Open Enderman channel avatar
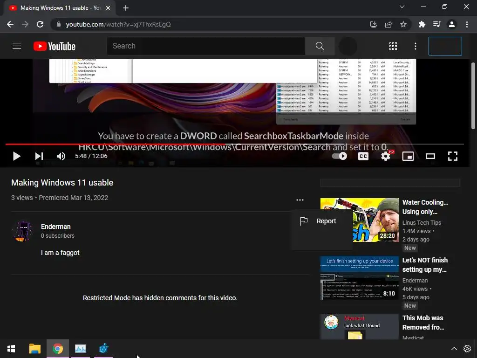 pos(23,231)
